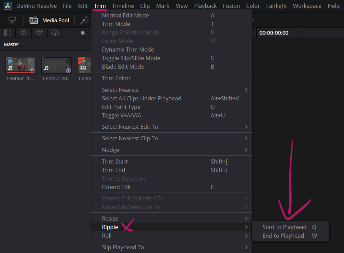Expand the Select Nearest Edit To submenu
This screenshot has height=253, width=344.
tap(130, 127)
